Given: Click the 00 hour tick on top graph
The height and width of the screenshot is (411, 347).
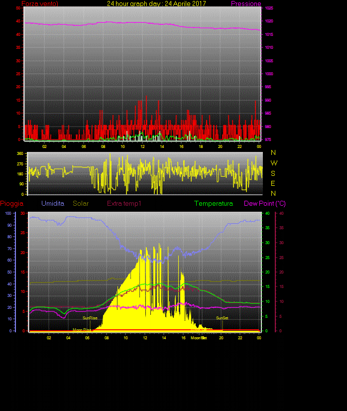Looking at the screenshot, I should click(259, 146).
